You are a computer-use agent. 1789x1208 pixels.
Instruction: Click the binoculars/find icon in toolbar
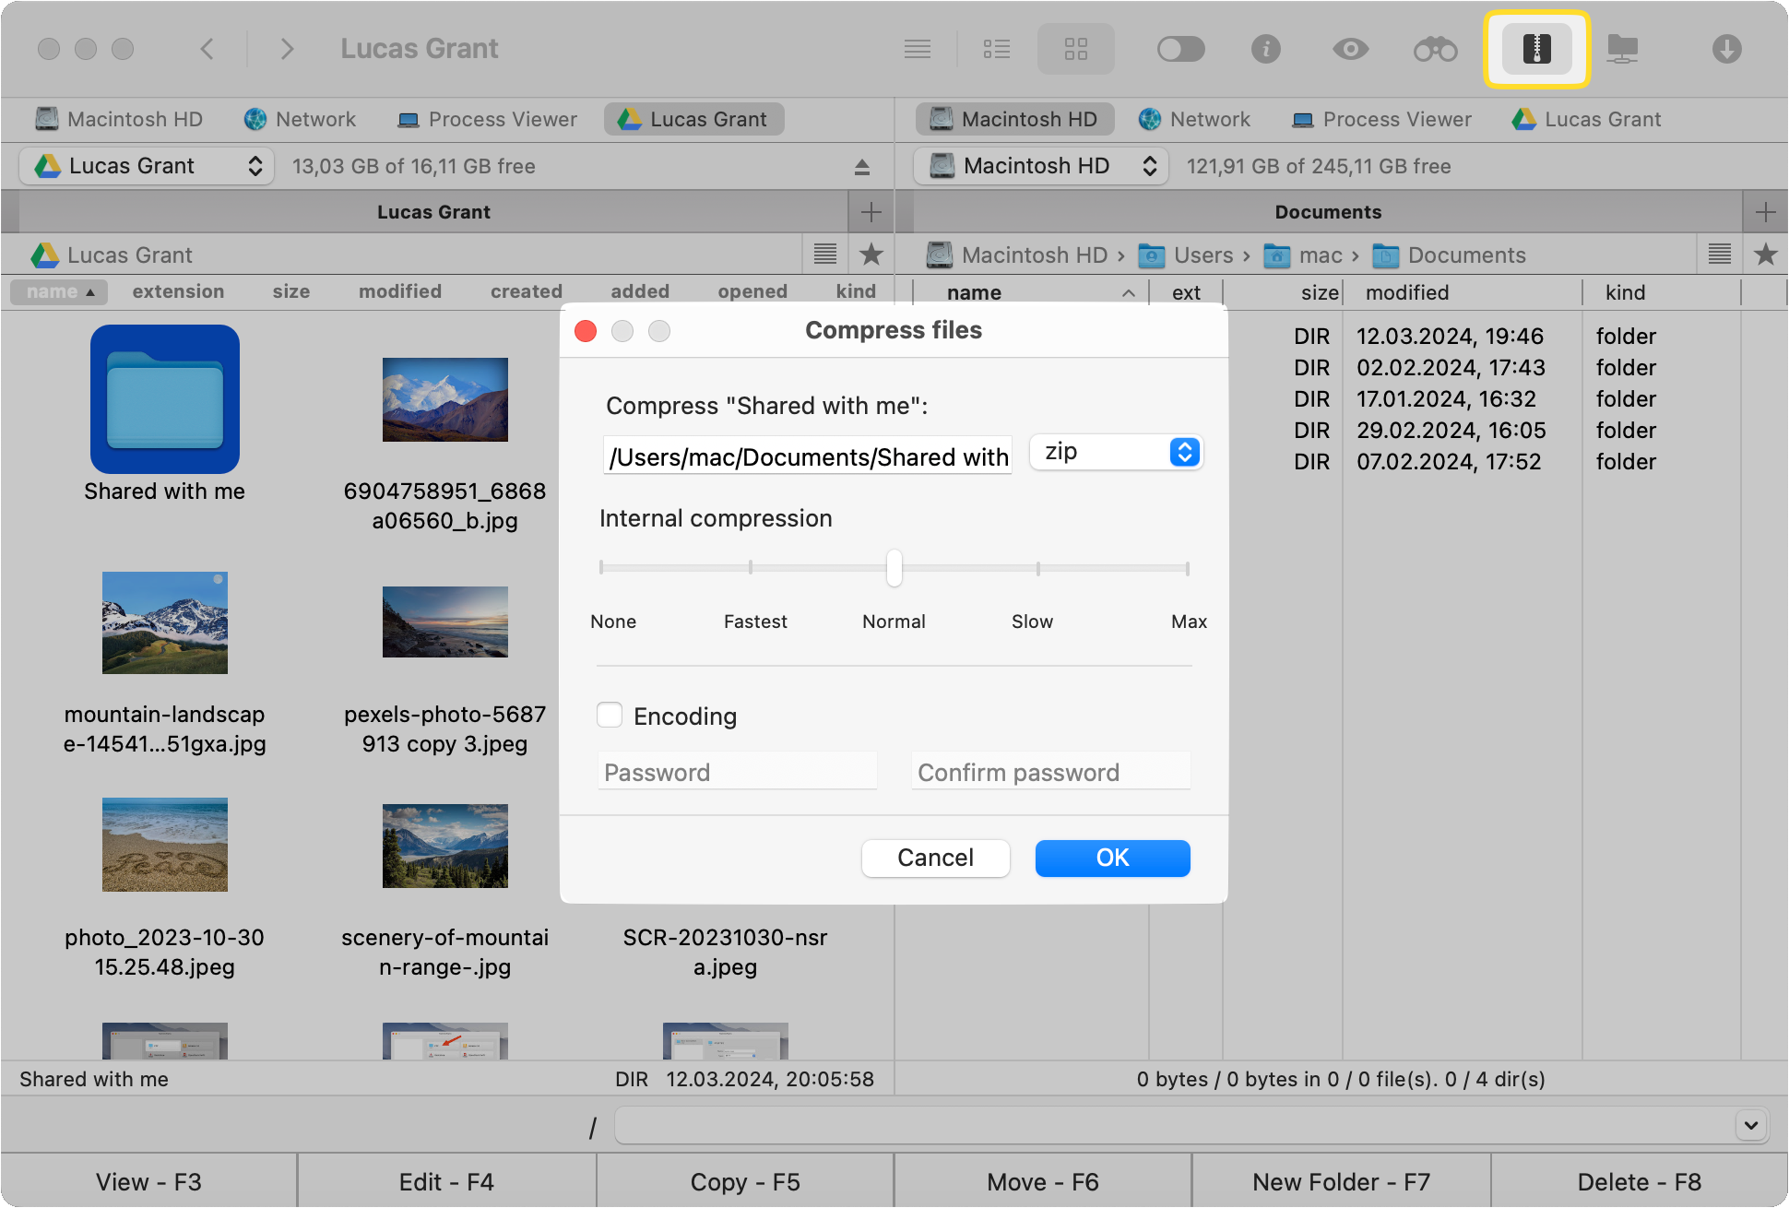(1433, 49)
